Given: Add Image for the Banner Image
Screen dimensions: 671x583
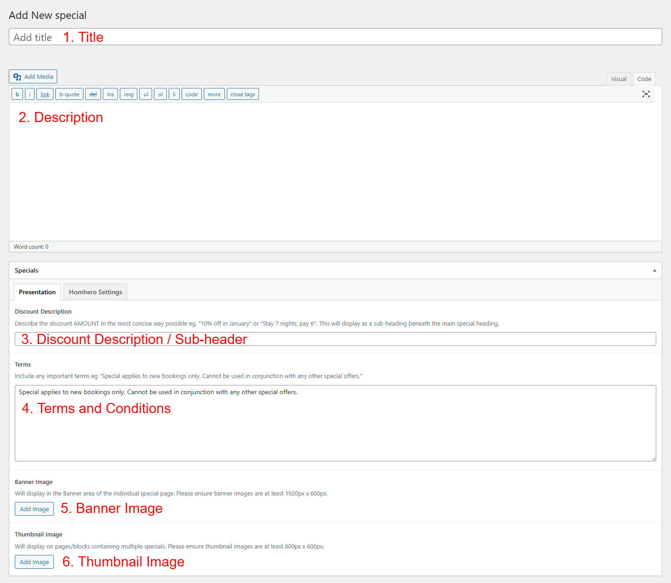Looking at the screenshot, I should click(34, 509).
